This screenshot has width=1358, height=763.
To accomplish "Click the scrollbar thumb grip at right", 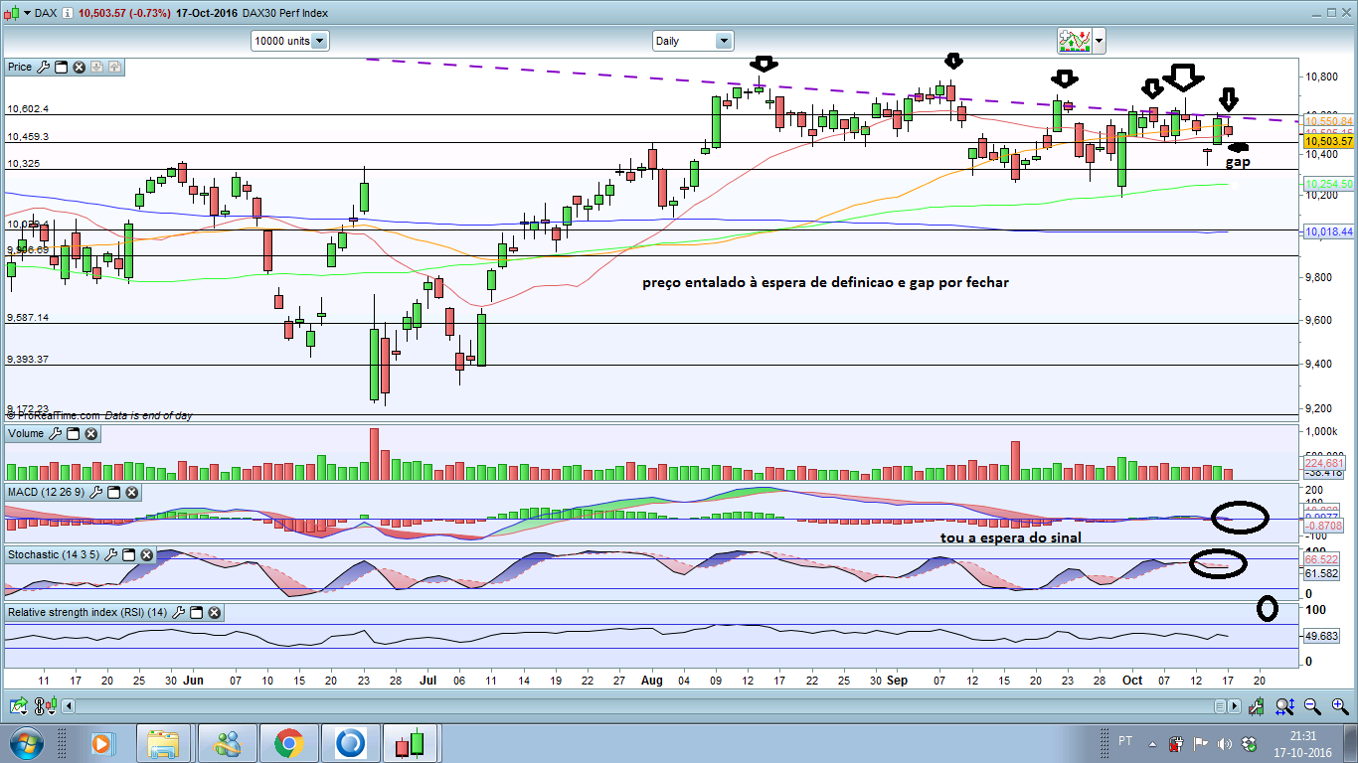I will tap(1220, 706).
